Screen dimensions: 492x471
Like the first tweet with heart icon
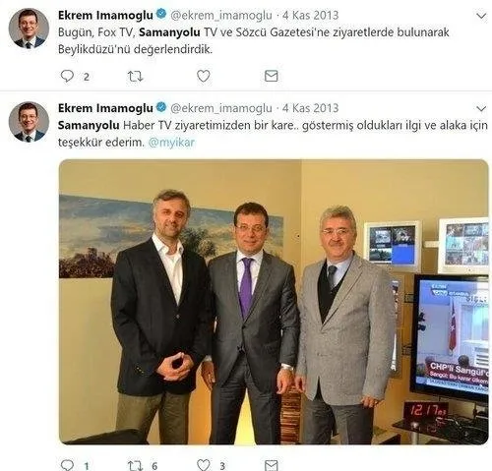(204, 76)
